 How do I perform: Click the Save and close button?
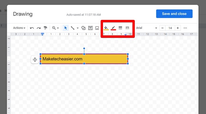[x=174, y=14]
